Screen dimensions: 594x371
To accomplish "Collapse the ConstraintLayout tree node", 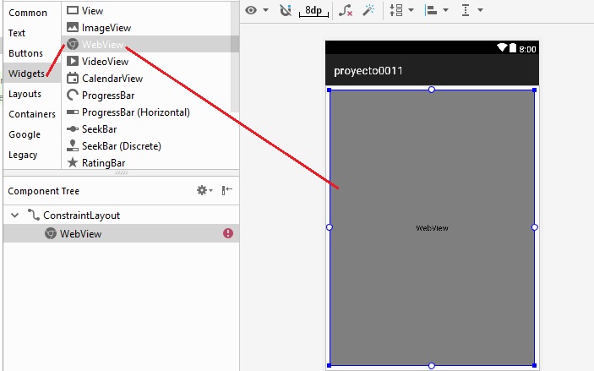I will pos(14,216).
